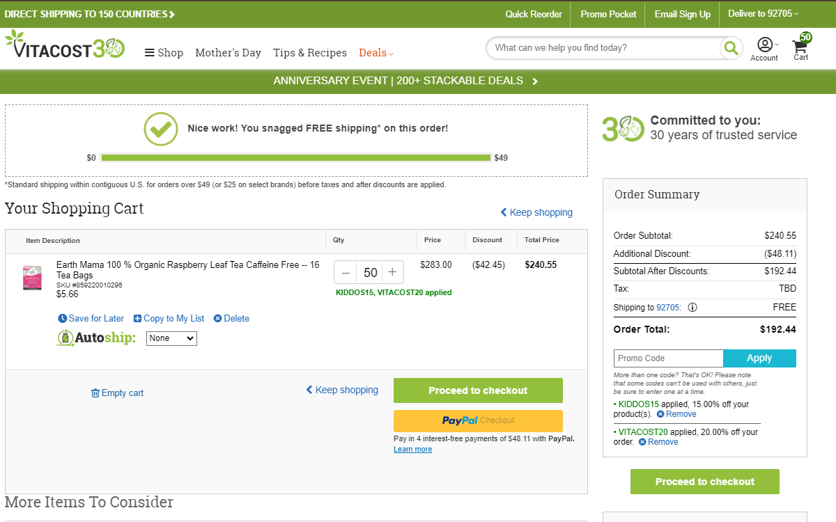Click the green search magnifier icon

731,48
